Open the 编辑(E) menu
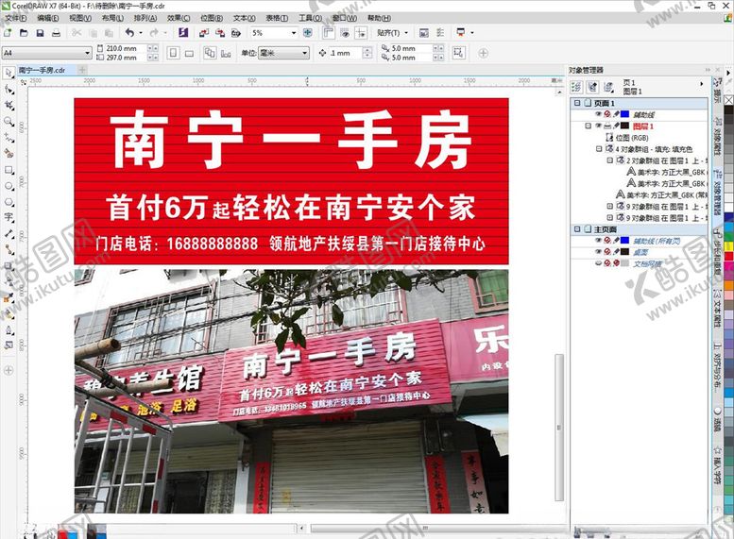The image size is (734, 539). point(48,18)
